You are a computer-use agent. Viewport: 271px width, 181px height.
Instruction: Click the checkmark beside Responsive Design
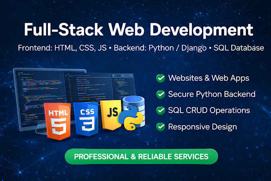[161, 127]
